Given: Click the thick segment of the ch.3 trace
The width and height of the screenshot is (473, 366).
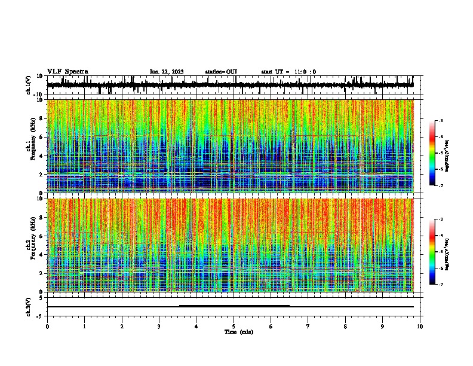Looking at the screenshot, I should (235, 306).
